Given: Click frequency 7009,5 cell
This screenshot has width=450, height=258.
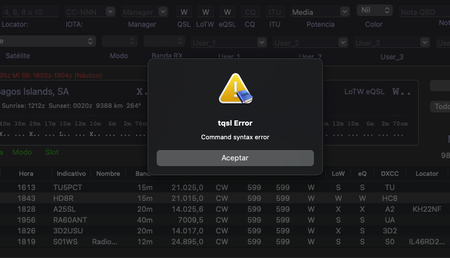Looking at the screenshot, I should [x=190, y=220].
